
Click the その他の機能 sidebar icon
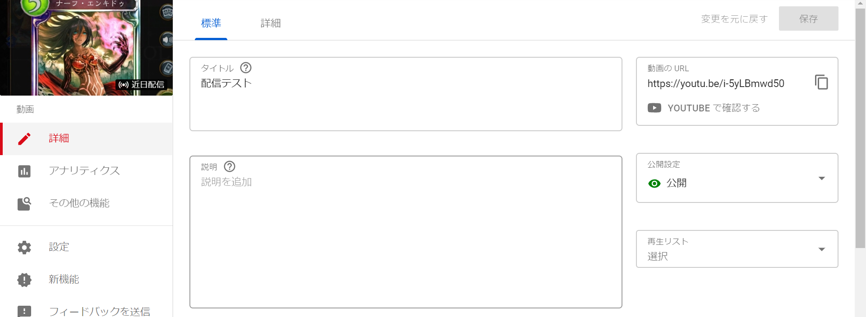tap(24, 204)
